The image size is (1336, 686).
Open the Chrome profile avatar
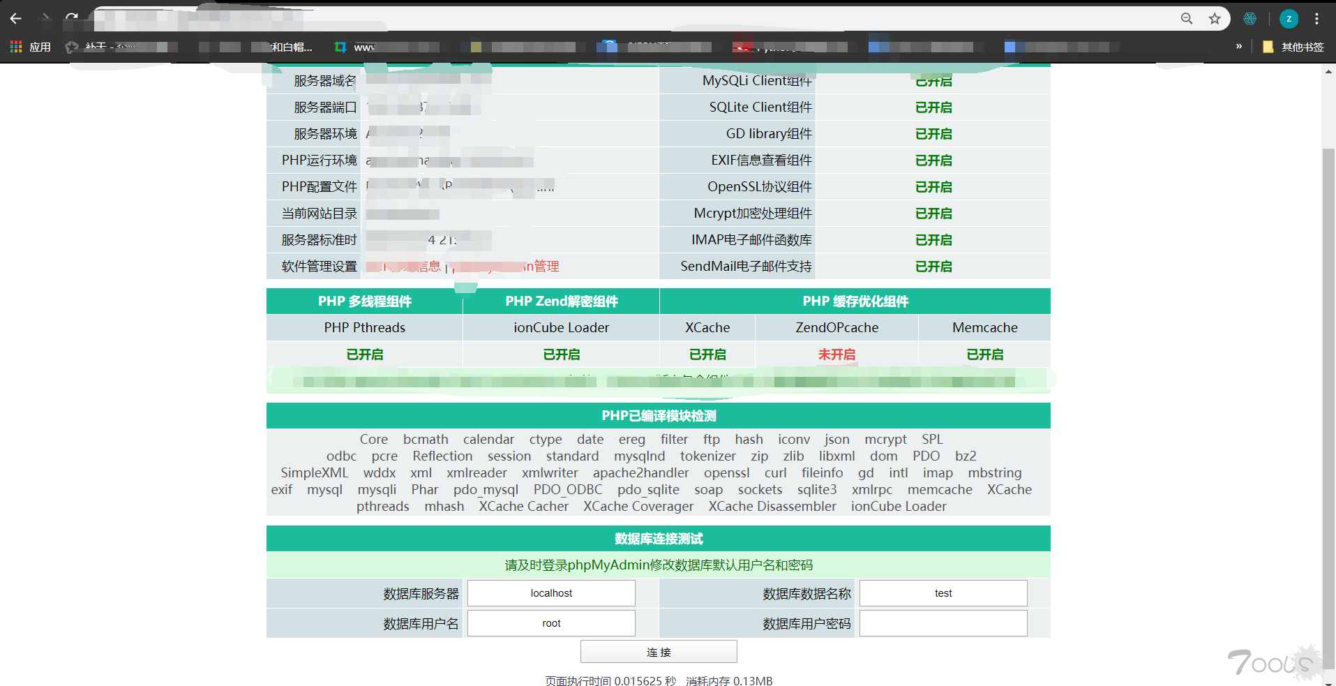point(1288,19)
